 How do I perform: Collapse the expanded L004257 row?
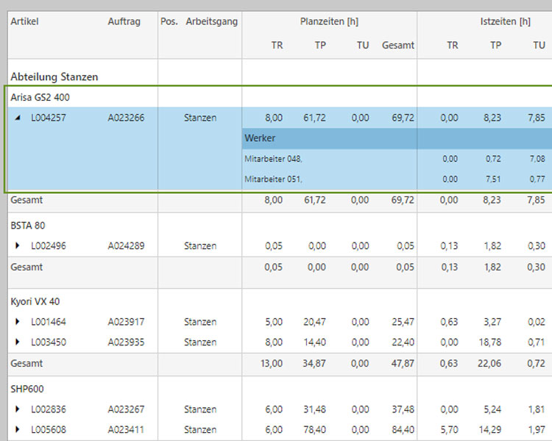tap(17, 118)
